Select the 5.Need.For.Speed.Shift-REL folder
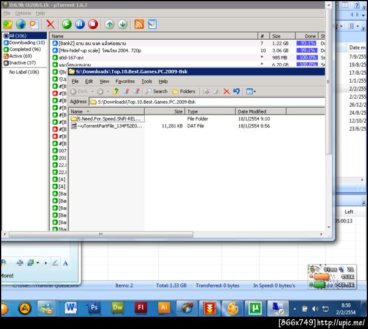 tap(107, 119)
